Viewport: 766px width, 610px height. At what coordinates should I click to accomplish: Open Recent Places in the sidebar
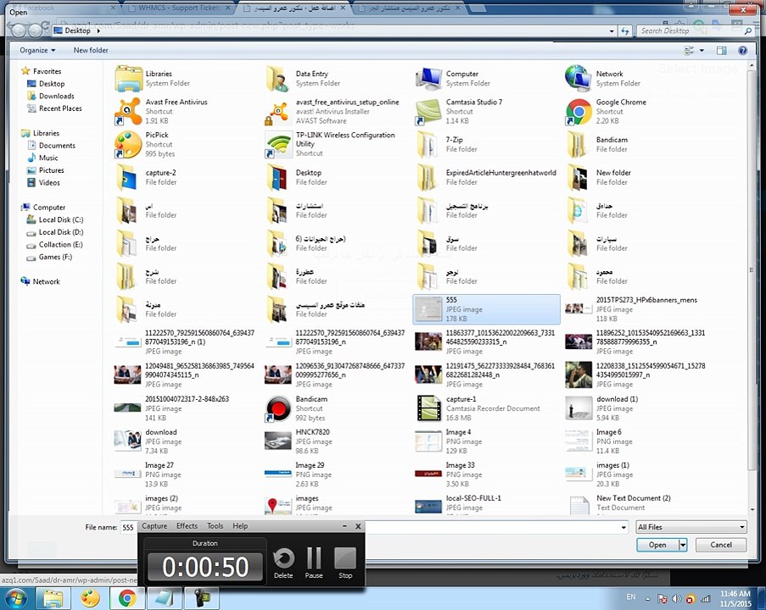tap(60, 108)
